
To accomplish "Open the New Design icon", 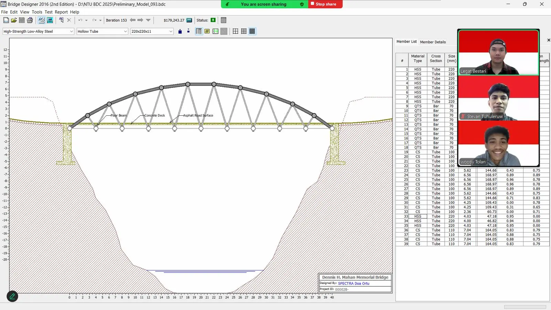I will coord(6,20).
